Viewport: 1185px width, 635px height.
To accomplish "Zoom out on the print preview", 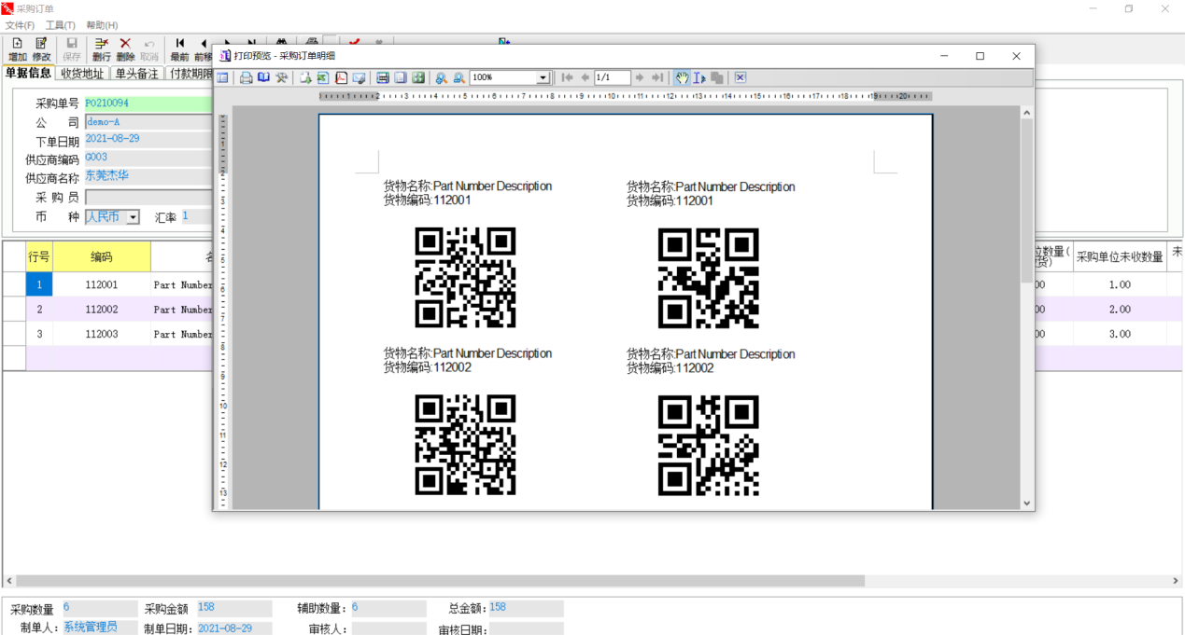I will coord(459,78).
